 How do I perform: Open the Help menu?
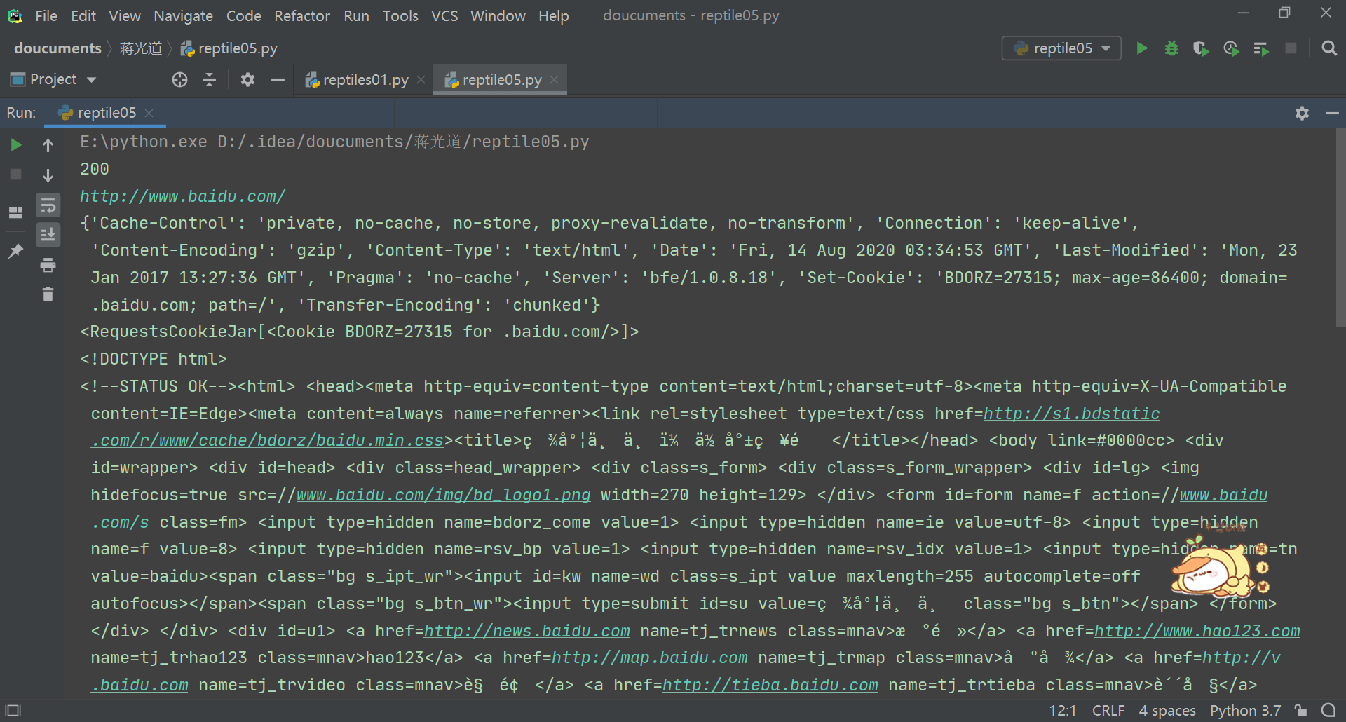(553, 15)
